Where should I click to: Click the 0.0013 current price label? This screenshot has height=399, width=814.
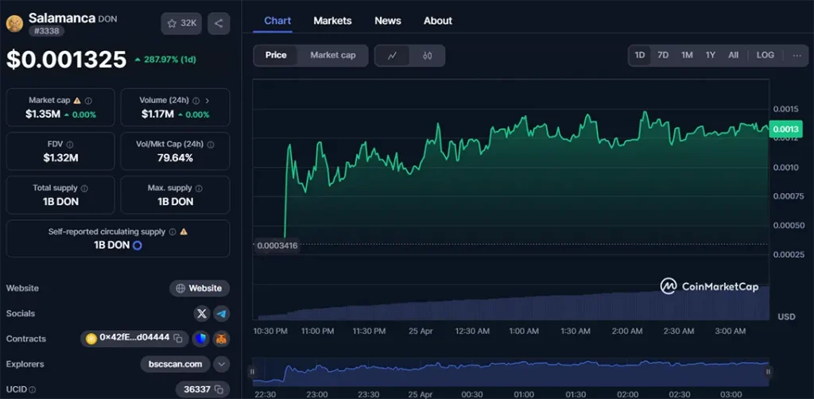click(x=785, y=129)
